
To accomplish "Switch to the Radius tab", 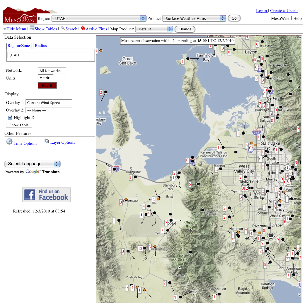I will pos(41,46).
